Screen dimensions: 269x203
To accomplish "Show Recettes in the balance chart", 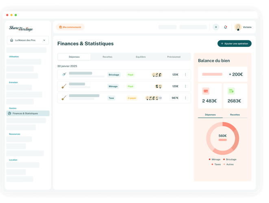I will tap(235, 115).
